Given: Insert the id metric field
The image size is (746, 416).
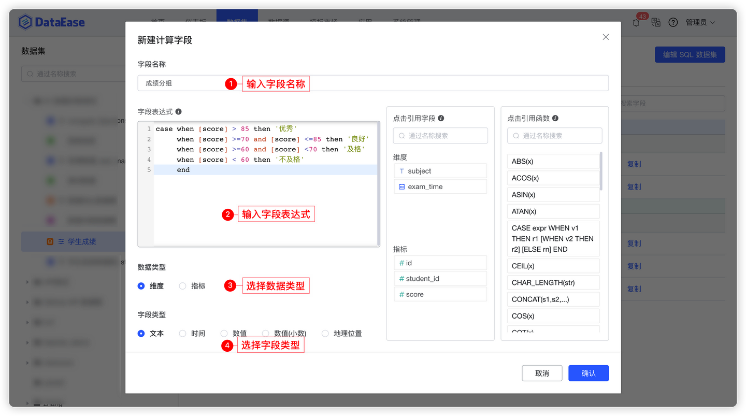Looking at the screenshot, I should click(x=440, y=263).
